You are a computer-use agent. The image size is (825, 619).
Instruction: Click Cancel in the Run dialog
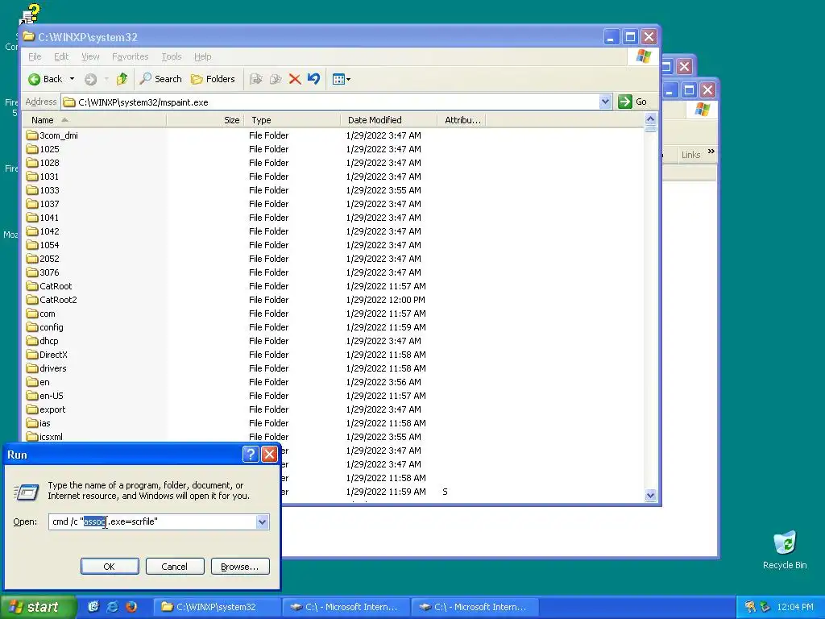[x=174, y=567]
